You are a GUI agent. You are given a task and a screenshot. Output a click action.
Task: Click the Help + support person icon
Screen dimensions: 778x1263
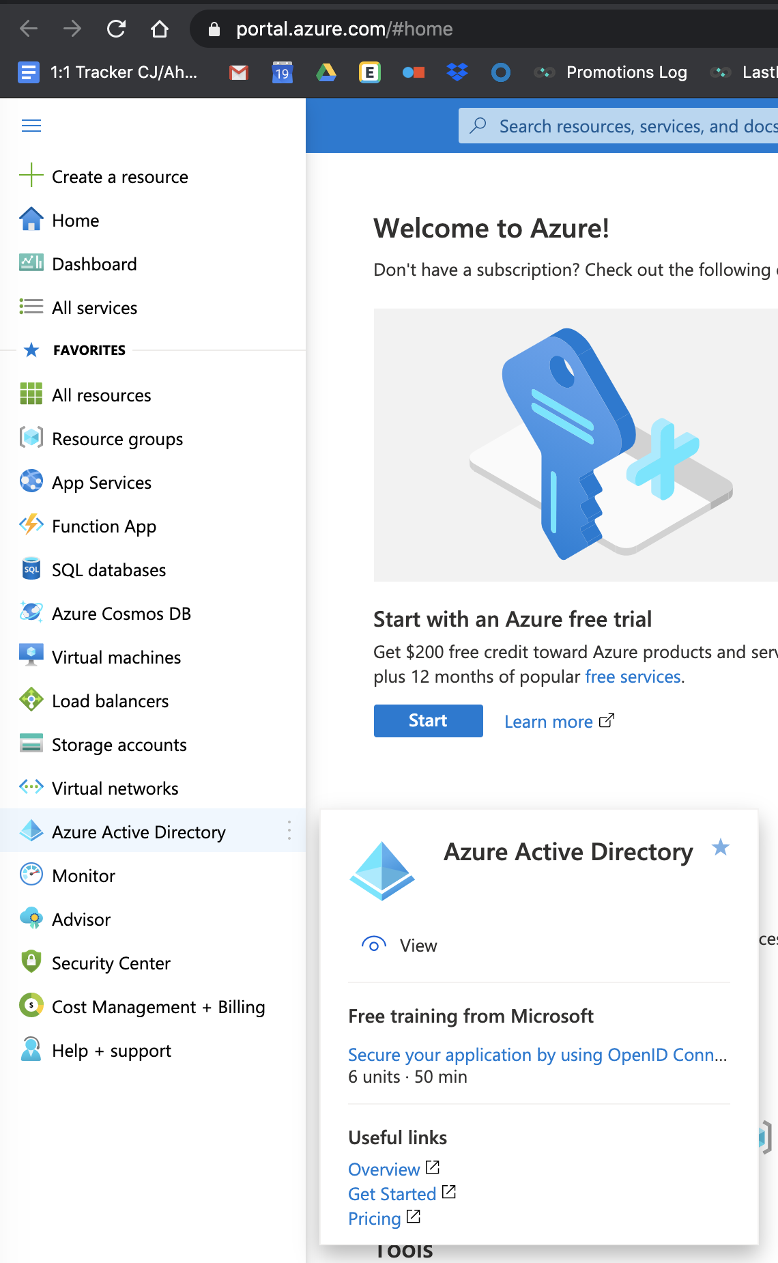click(x=31, y=1049)
